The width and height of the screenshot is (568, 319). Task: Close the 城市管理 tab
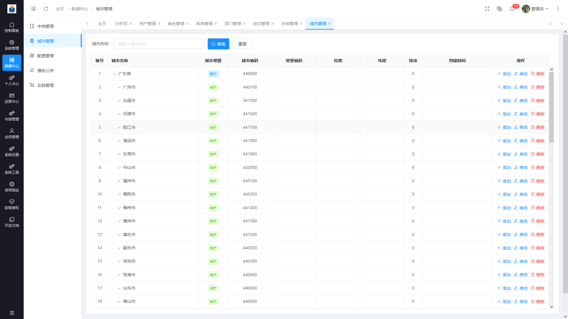(x=330, y=24)
